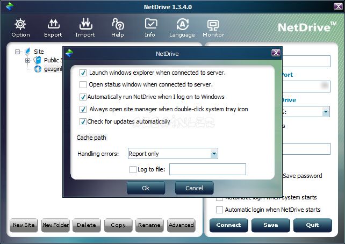Click the Advanced button
Image resolution: width=345 pixels, height=244 pixels.
pos(181,225)
